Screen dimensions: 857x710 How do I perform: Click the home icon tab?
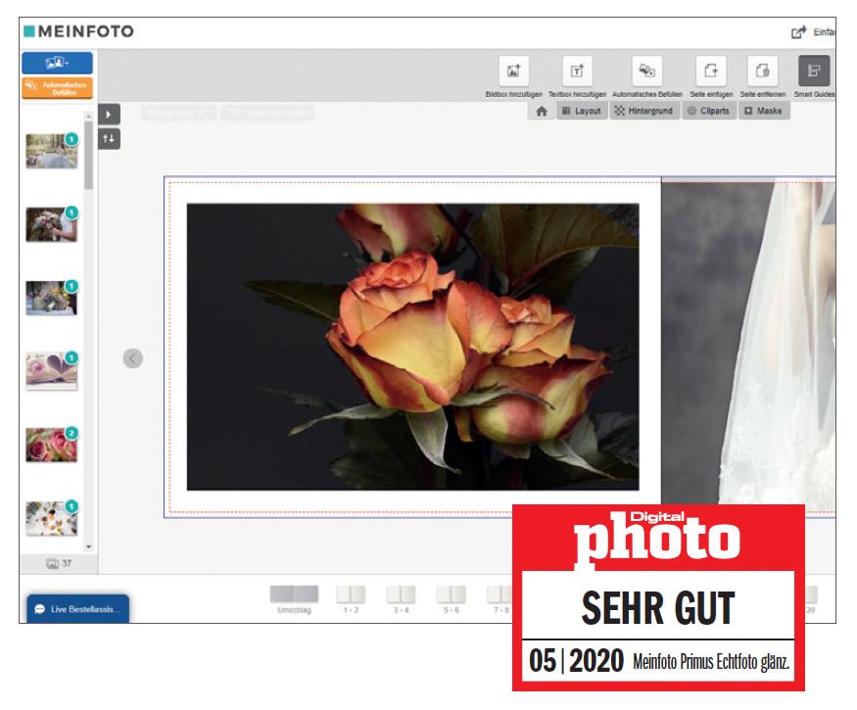click(x=541, y=111)
